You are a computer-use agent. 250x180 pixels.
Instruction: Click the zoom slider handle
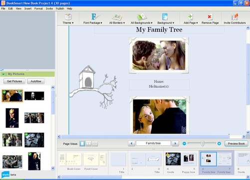click(x=203, y=143)
